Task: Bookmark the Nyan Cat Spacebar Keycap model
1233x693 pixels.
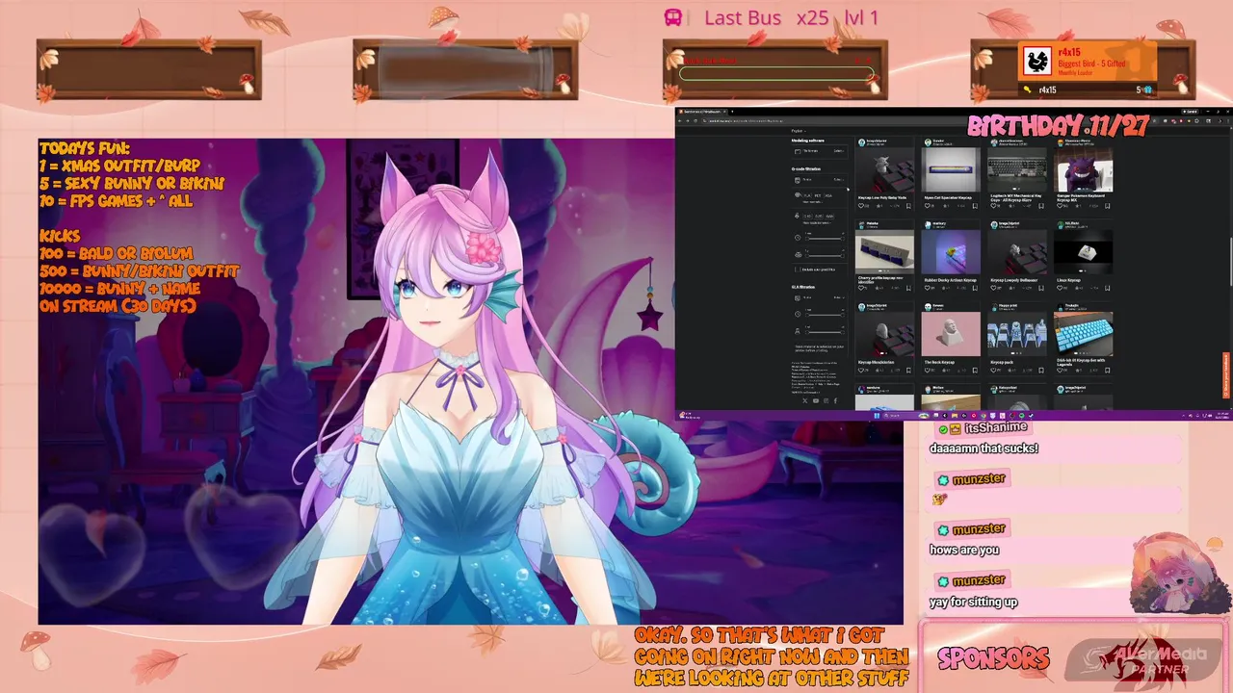Action: click(975, 206)
